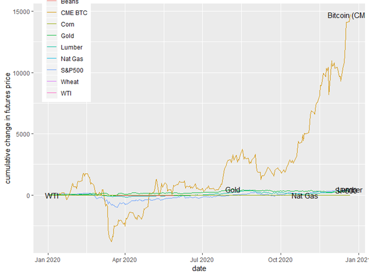Select the Wheat legend label

[x=70, y=81]
